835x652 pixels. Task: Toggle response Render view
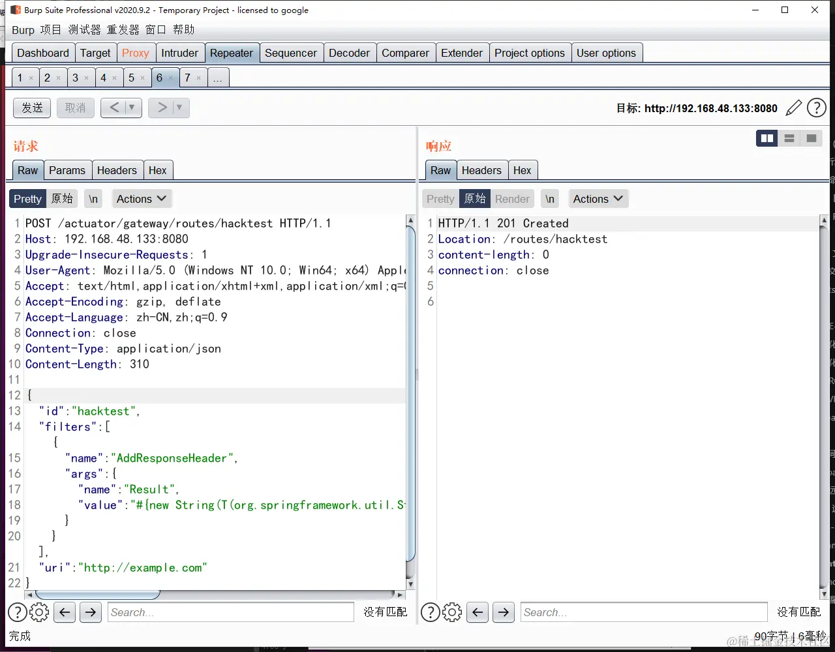pos(512,199)
